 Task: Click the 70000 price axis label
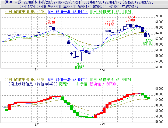pos(159,16)
